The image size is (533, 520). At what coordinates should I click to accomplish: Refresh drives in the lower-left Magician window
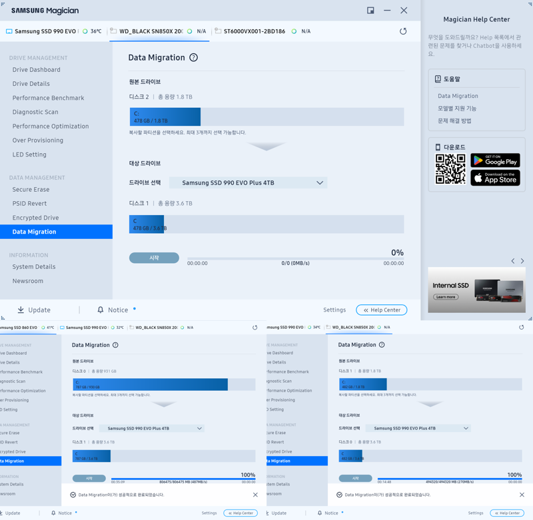(x=255, y=328)
